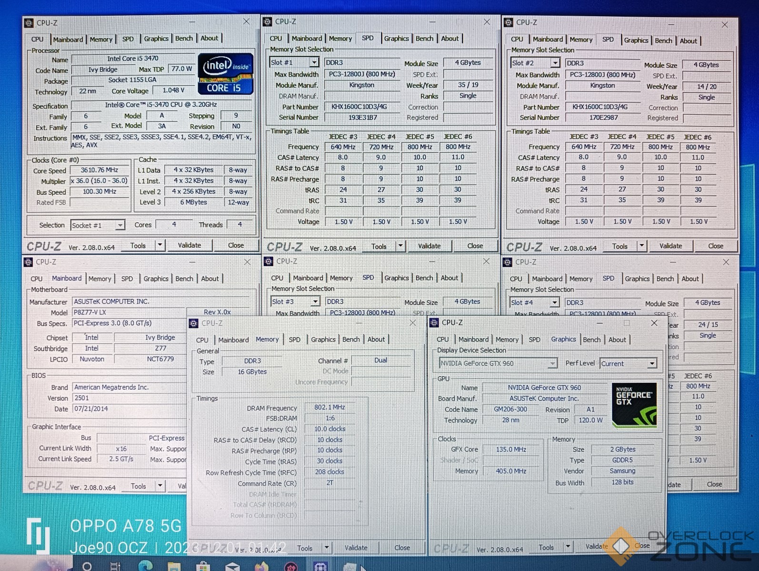Click the CPU-Z taskbar icon

(320, 566)
